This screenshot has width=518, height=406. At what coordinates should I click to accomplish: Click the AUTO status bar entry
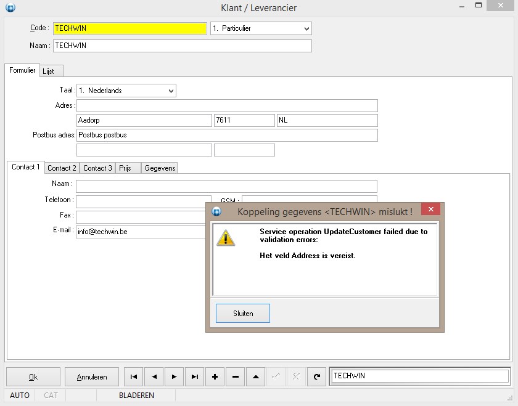(x=20, y=396)
